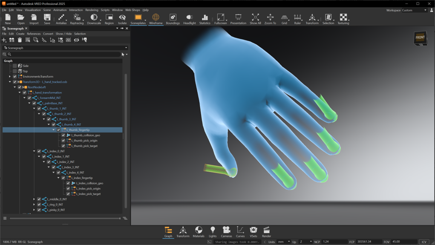Expand the L_ring_0_INT node
Image resolution: width=435 pixels, height=245 pixels.
point(34,205)
